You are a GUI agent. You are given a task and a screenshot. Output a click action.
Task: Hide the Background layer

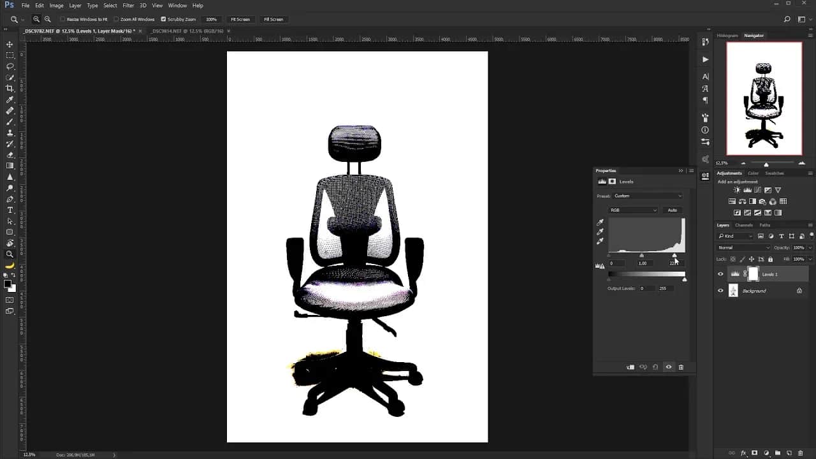[x=720, y=291]
